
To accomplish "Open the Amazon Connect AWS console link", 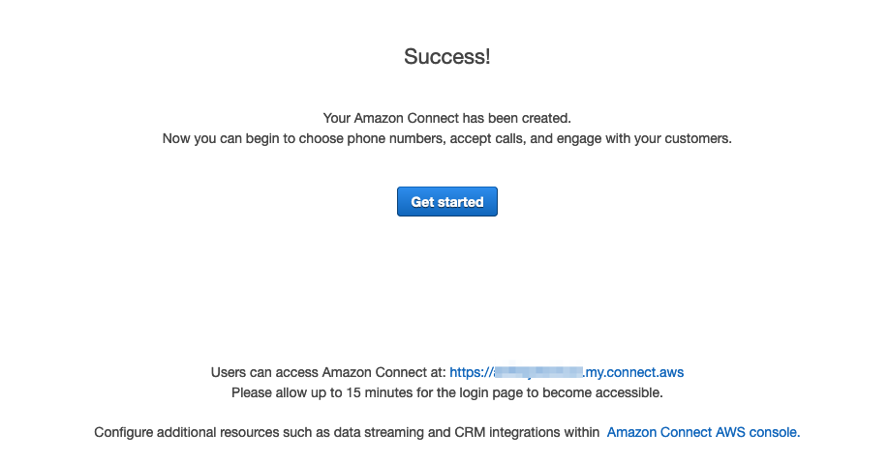I will tap(703, 433).
